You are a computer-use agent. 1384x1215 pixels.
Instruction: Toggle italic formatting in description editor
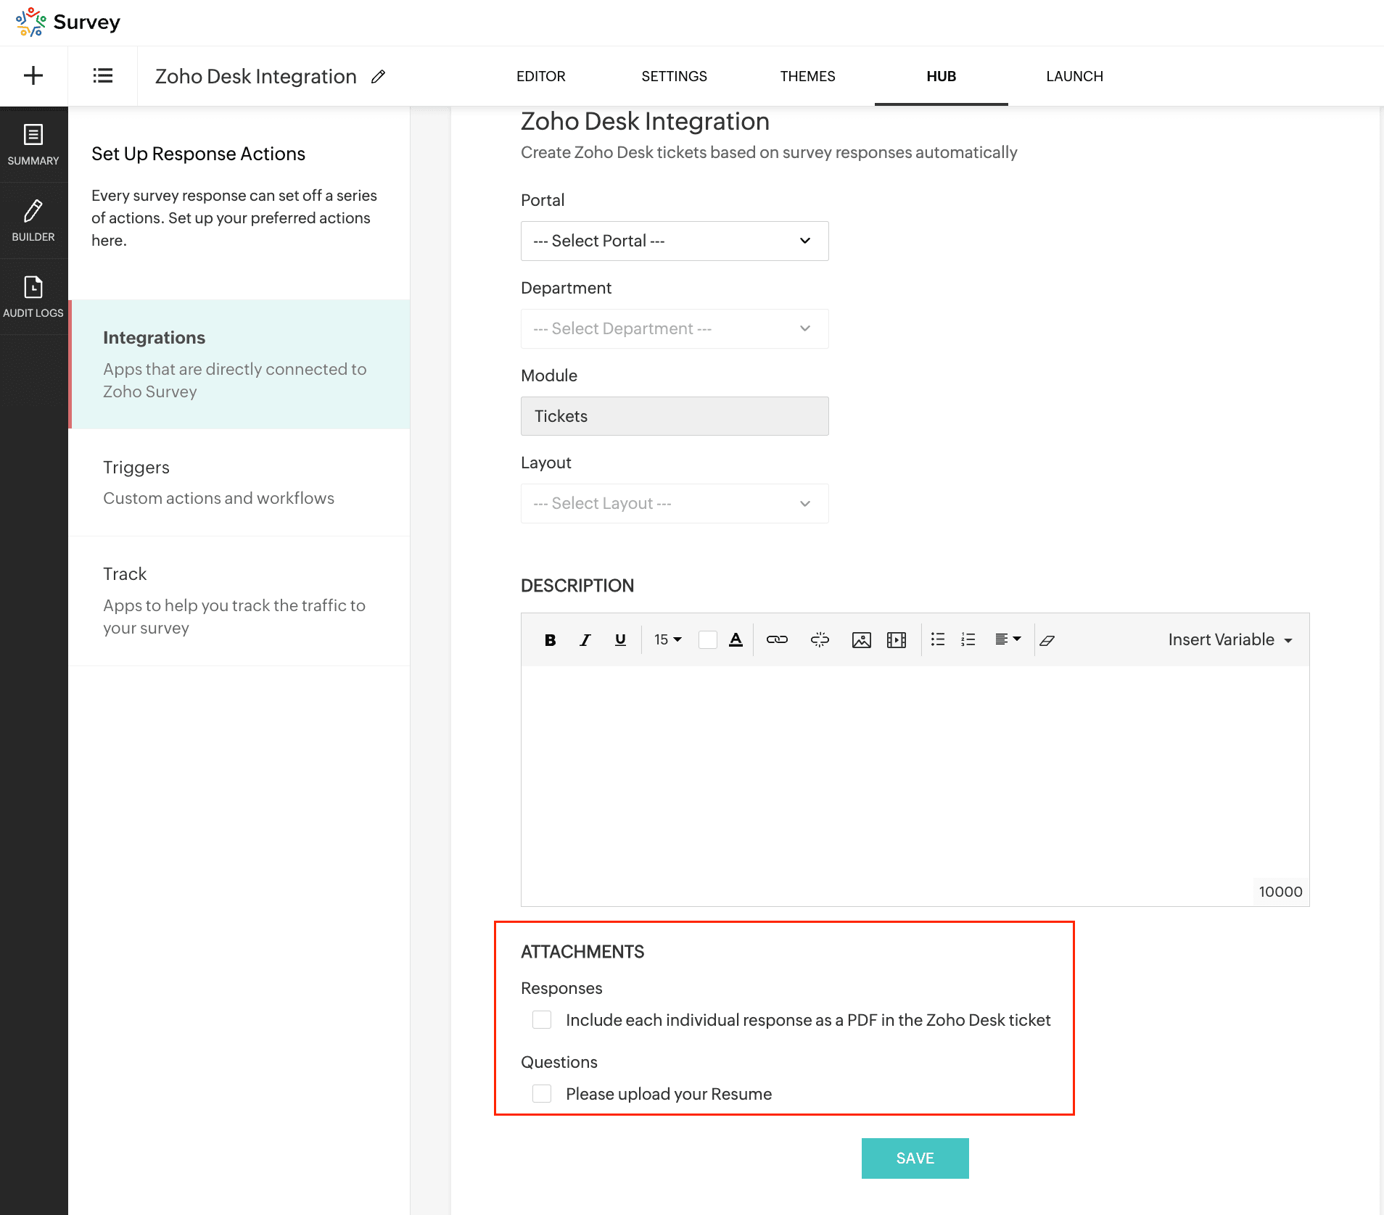coord(585,639)
